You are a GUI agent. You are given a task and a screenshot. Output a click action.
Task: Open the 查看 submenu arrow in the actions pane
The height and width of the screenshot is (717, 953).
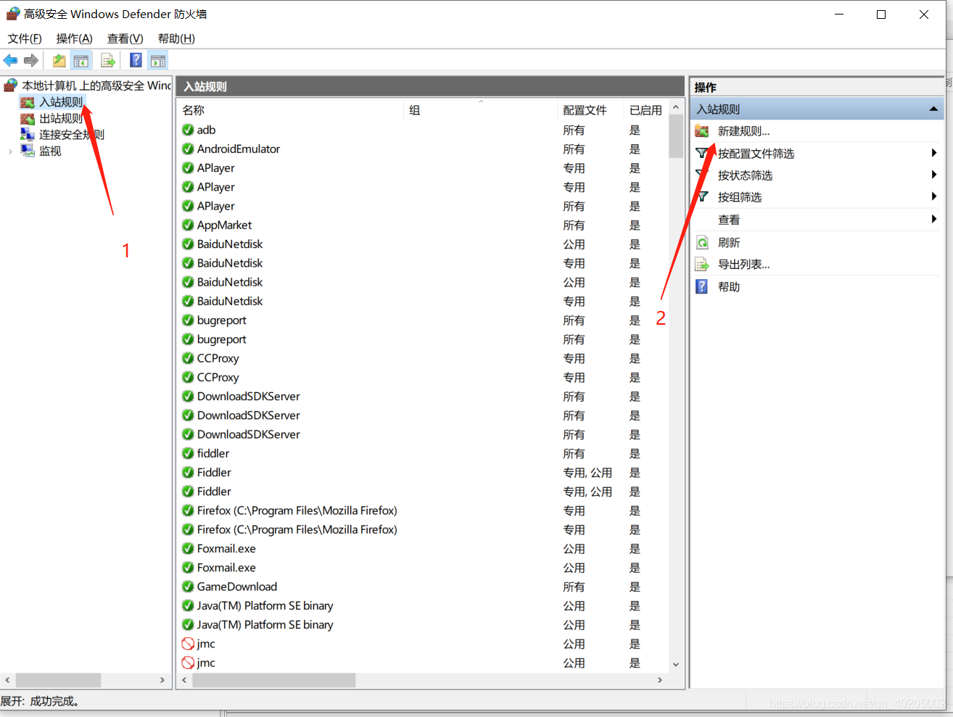934,219
